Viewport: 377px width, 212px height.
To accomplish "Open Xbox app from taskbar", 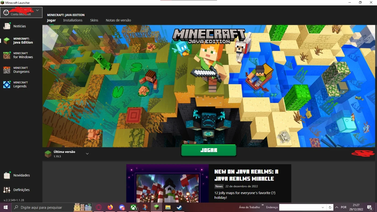I will point(133,207).
